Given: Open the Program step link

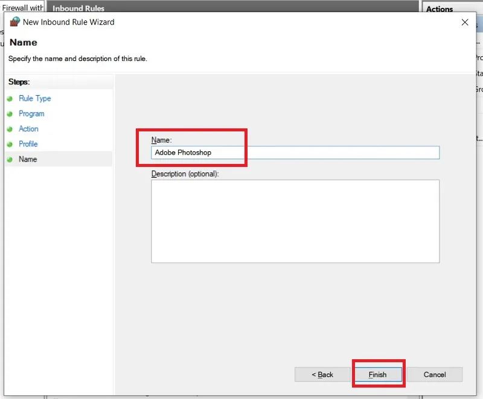Looking at the screenshot, I should pyautogui.click(x=31, y=113).
